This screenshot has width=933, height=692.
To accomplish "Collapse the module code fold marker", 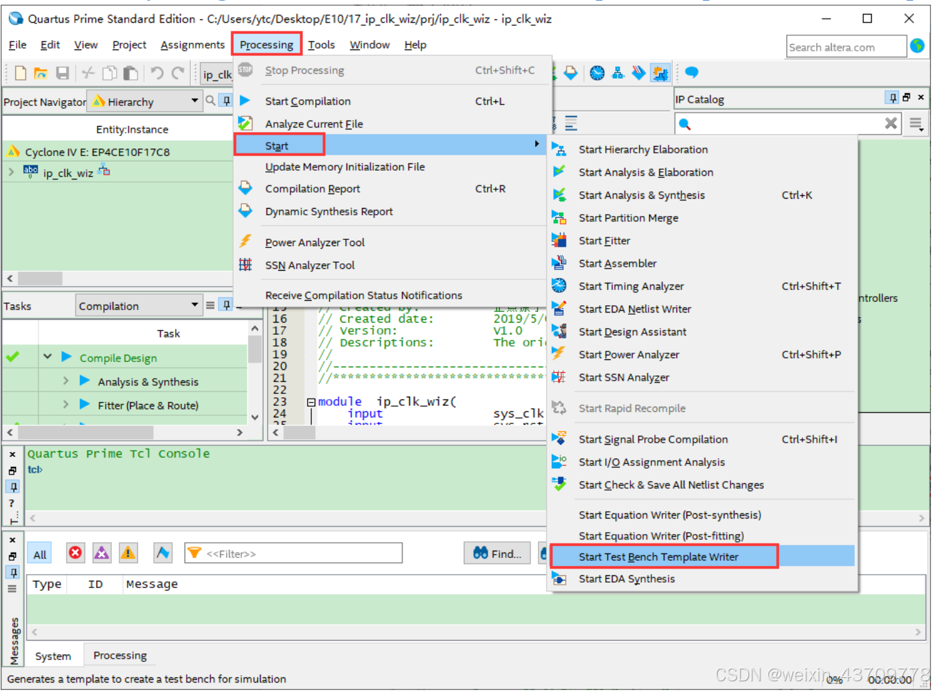I will [311, 402].
